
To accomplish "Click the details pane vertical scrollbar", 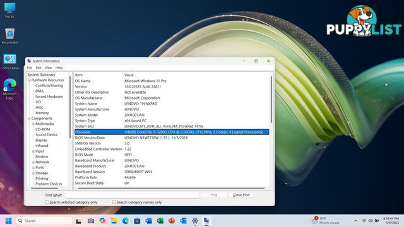I will pyautogui.click(x=271, y=100).
